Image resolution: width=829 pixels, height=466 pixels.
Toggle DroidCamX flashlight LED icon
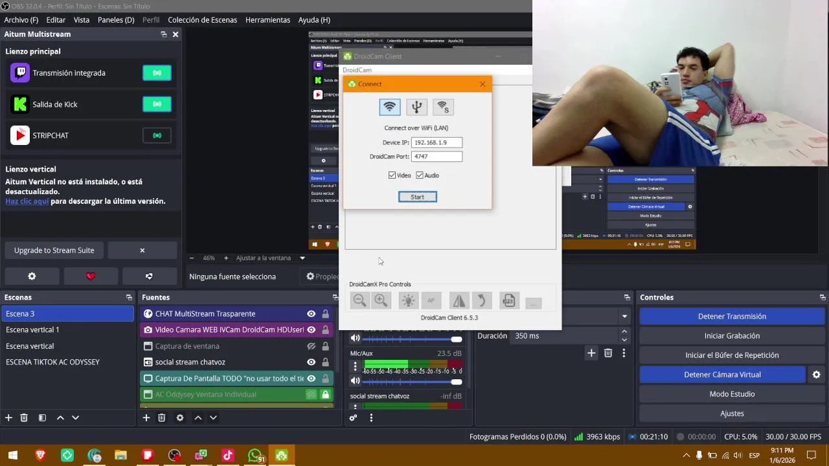pyautogui.click(x=408, y=300)
